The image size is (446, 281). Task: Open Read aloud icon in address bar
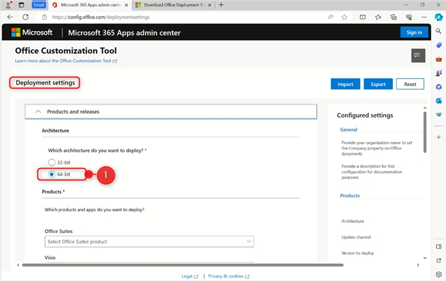coord(331,17)
